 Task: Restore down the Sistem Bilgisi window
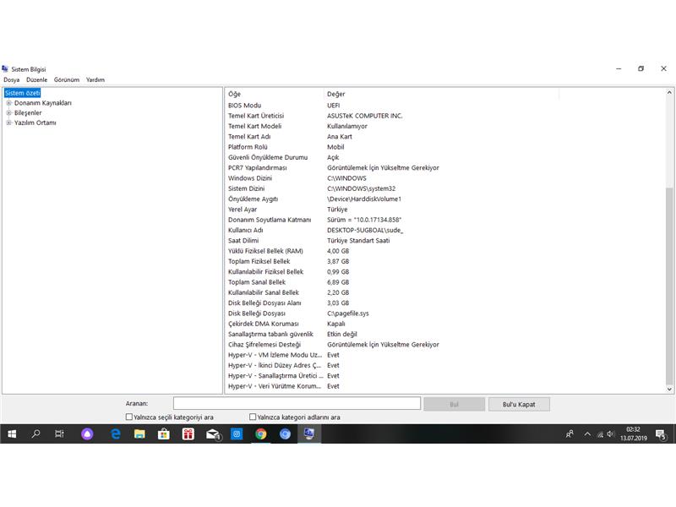(x=641, y=68)
